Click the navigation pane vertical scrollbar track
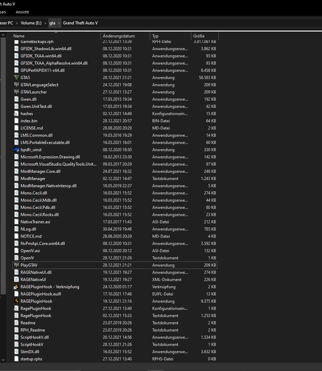Screen dimensions: 322x371 pyautogui.click(x=3, y=327)
